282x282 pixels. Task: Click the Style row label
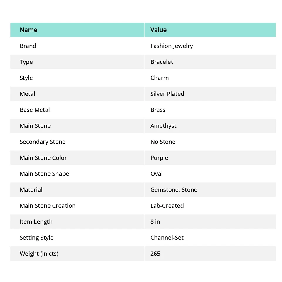coord(26,78)
